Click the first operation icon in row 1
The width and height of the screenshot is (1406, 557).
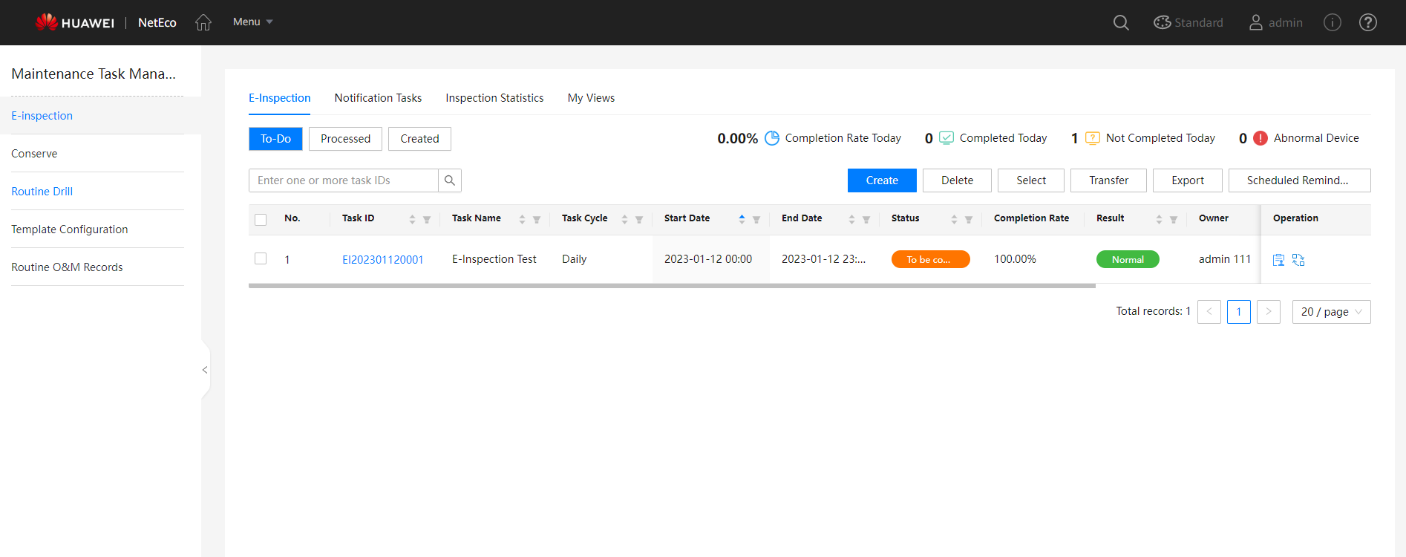(1278, 260)
